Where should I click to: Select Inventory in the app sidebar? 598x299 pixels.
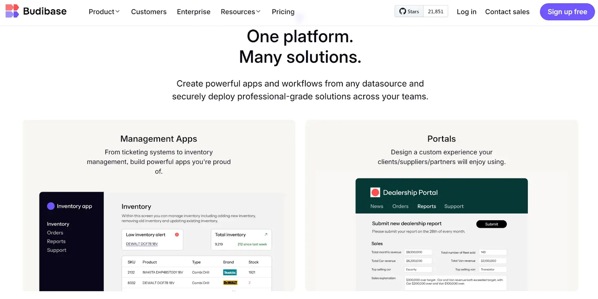pyautogui.click(x=58, y=224)
